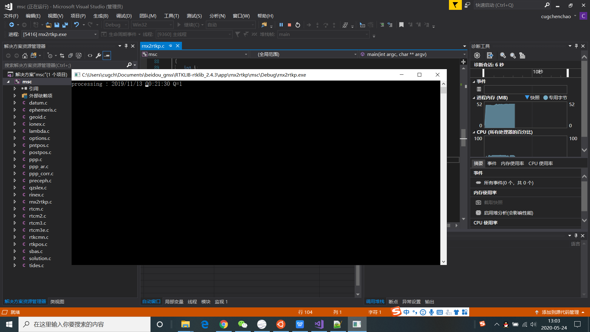This screenshot has width=590, height=332.
Task: Switch to CPU 使用率 tab
Action: (x=541, y=164)
